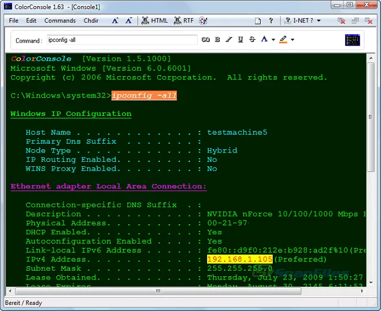The image size is (381, 311).
Task: Click the highlighted ipconfig -all command text
Action: [x=144, y=96]
